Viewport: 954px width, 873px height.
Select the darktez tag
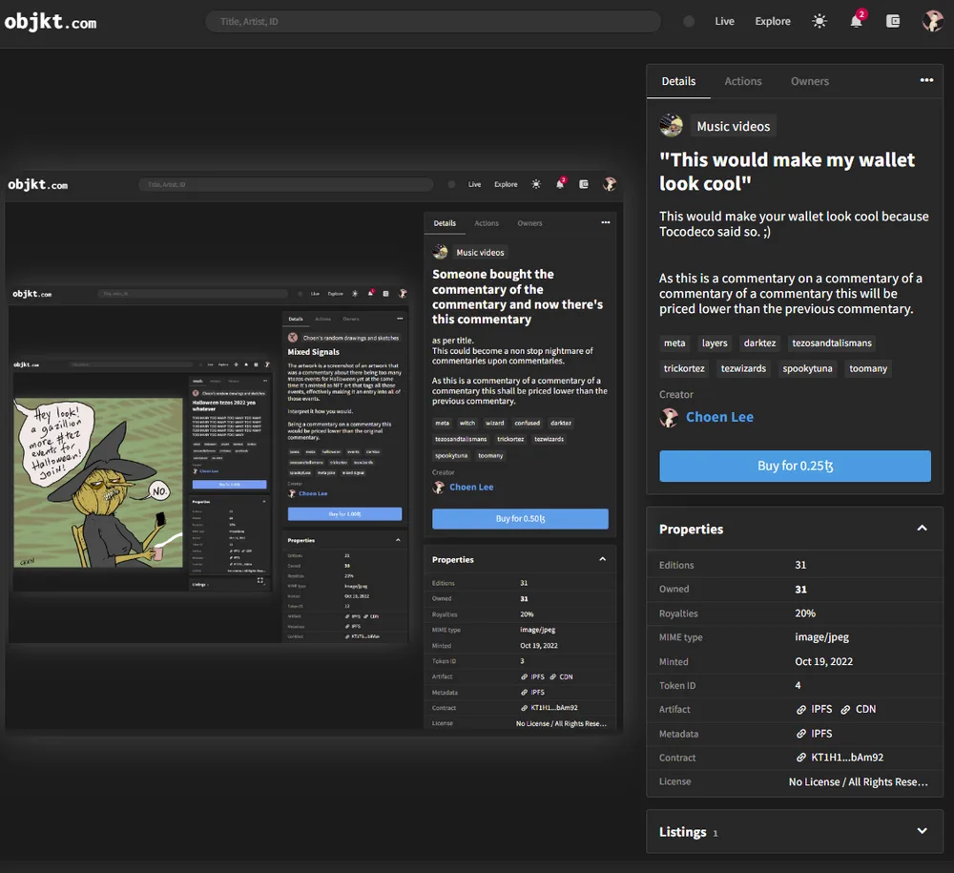[760, 343]
